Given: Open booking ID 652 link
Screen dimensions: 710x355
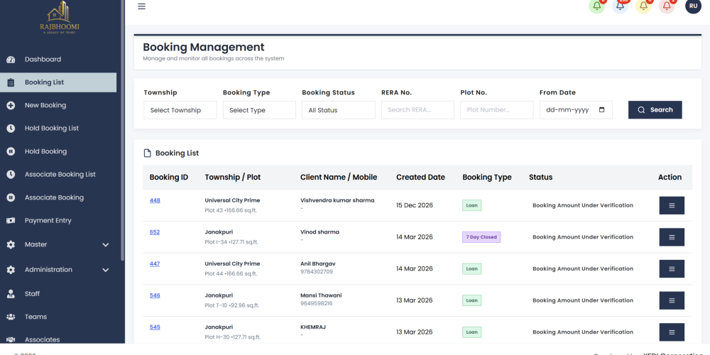Looking at the screenshot, I should pyautogui.click(x=155, y=232).
